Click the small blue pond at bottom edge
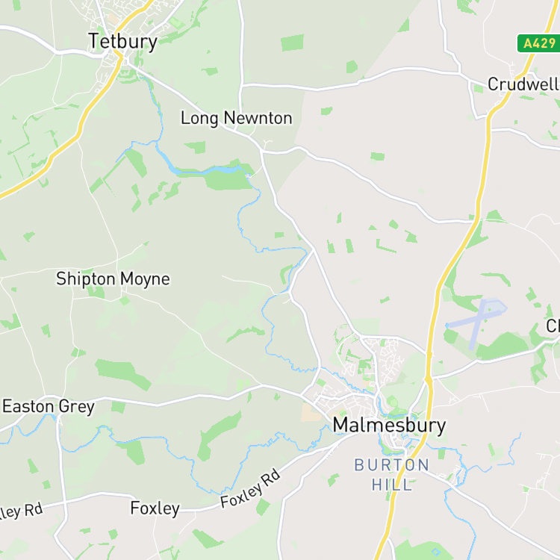 coord(436,552)
